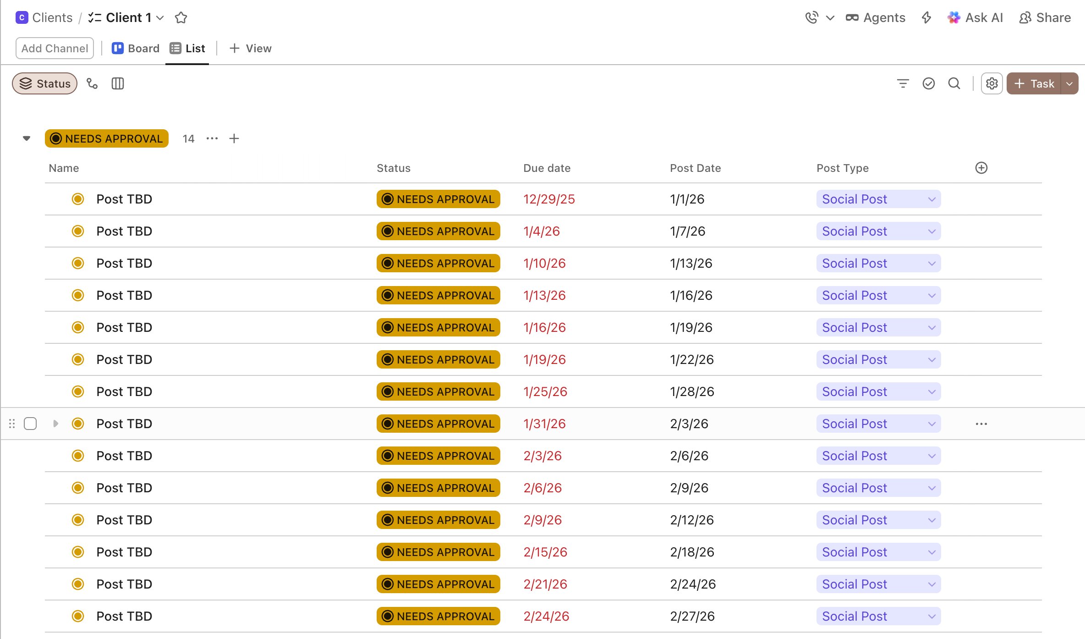
Task: Edit the due date 2/21/26
Action: tap(545, 584)
